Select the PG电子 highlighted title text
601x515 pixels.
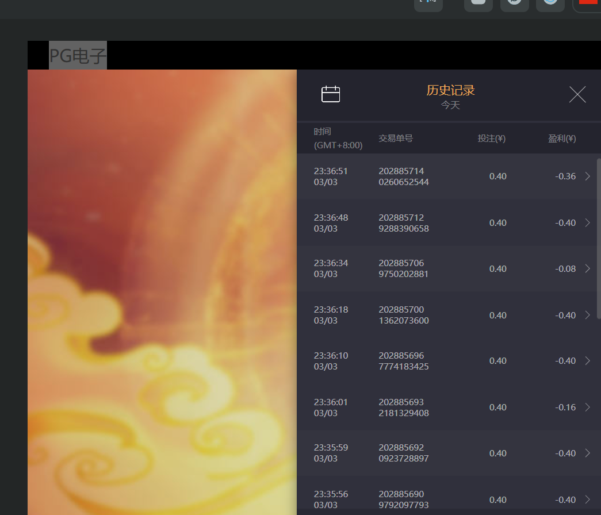pos(78,56)
